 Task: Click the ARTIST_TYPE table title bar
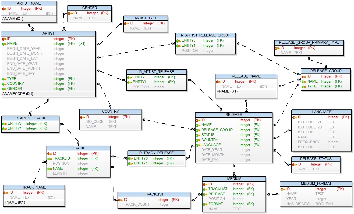(145, 18)
